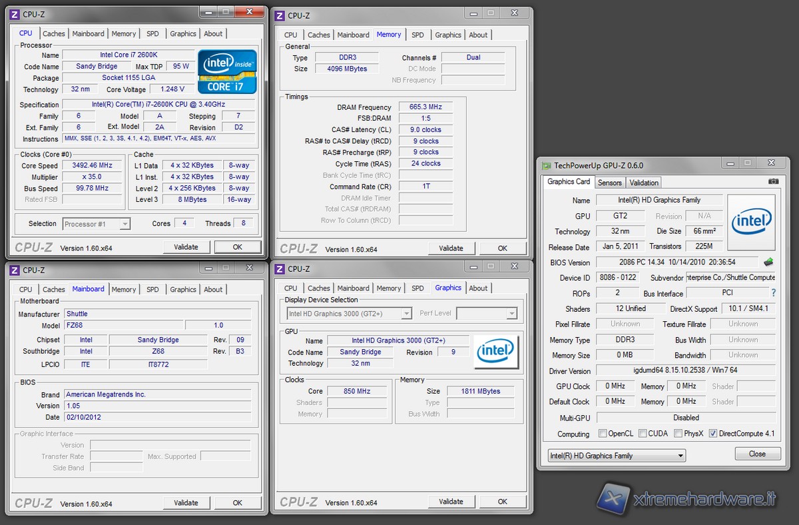Click Validate in the Memory CPU-Z window
Screen dimensions: 799x525
coord(451,249)
